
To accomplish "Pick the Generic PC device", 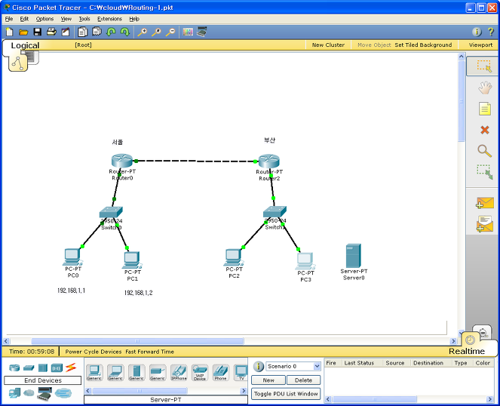I will 94,373.
